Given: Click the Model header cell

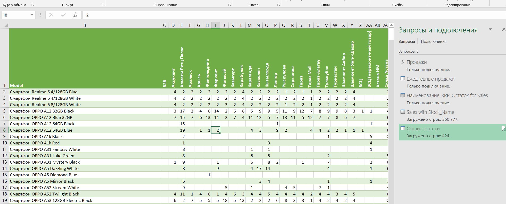Looking at the screenshot, I should 85,59.
